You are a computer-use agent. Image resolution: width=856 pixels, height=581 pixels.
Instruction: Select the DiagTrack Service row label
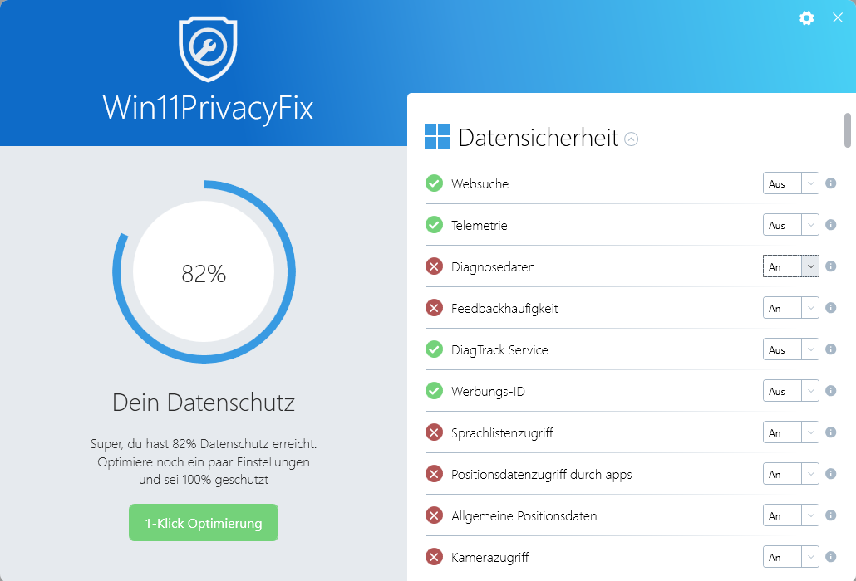click(499, 350)
